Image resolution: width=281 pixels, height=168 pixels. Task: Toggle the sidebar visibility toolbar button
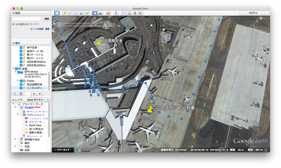click(x=57, y=13)
